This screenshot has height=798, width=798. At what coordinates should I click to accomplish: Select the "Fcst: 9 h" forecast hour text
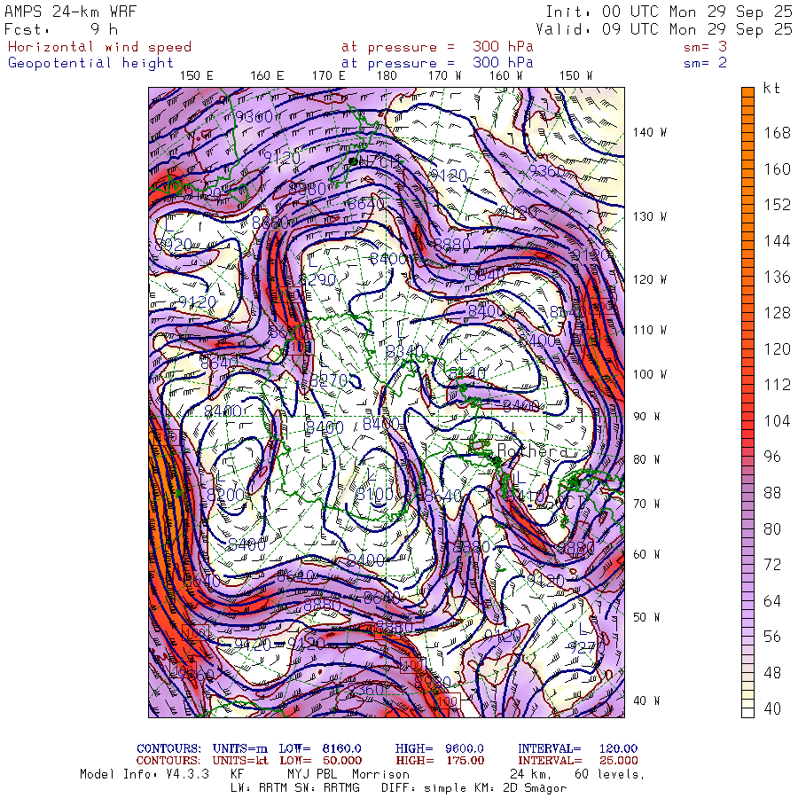(x=61, y=29)
